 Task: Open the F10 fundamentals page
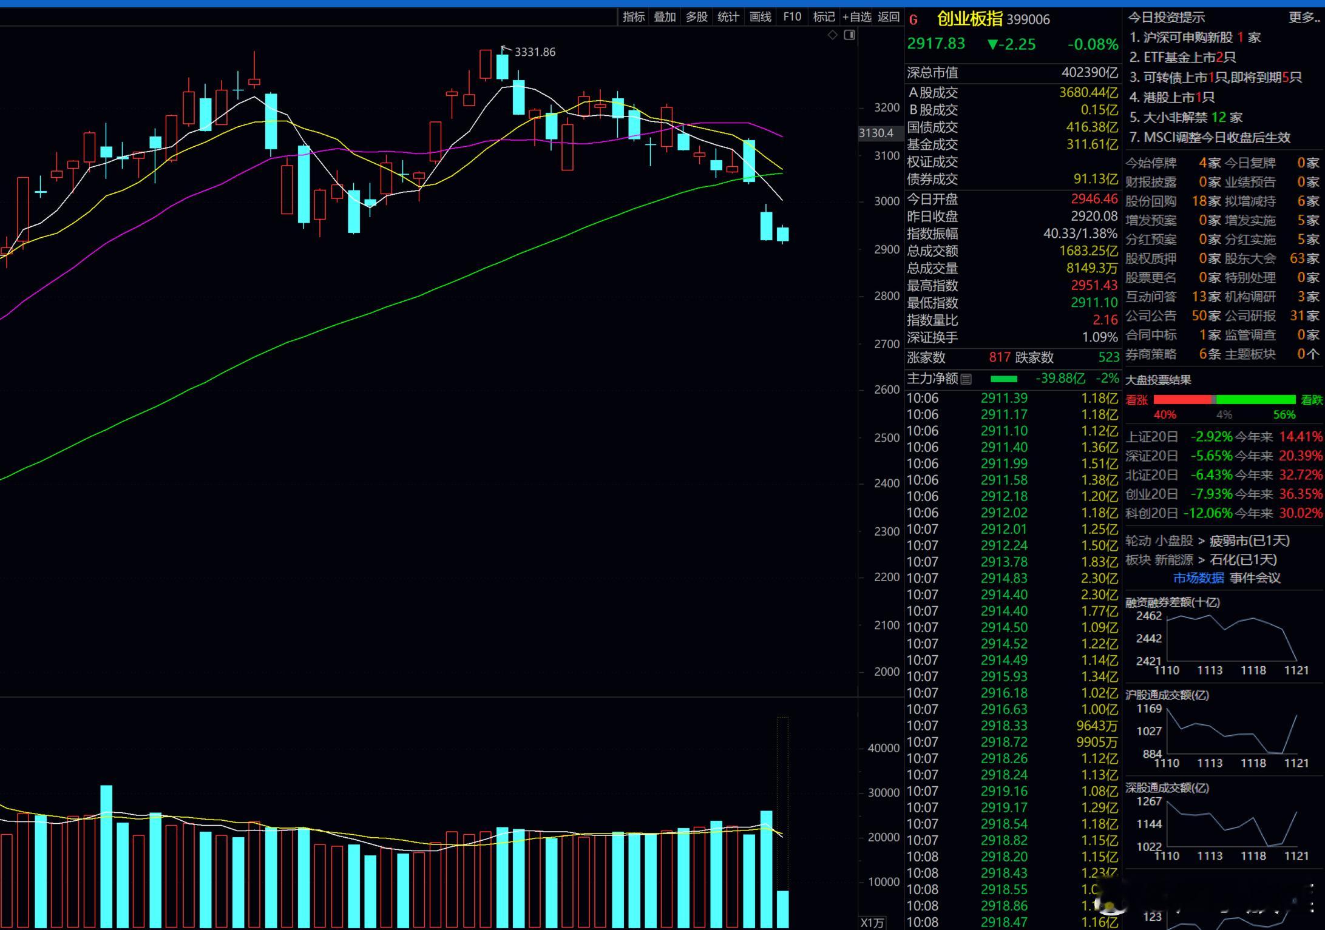pyautogui.click(x=792, y=17)
